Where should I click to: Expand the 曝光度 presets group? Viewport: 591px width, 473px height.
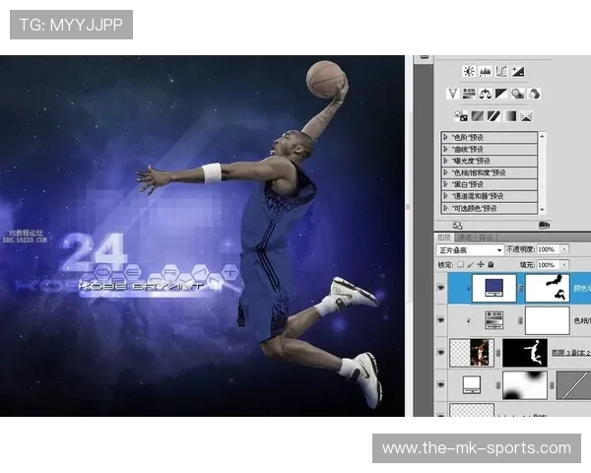click(445, 161)
